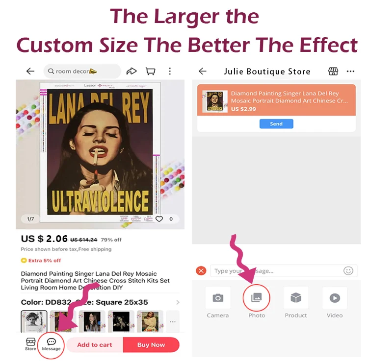Viewport: 369px width, 364px height.
Task: Expand Color and Size options chevron
Action: pyautogui.click(x=178, y=302)
